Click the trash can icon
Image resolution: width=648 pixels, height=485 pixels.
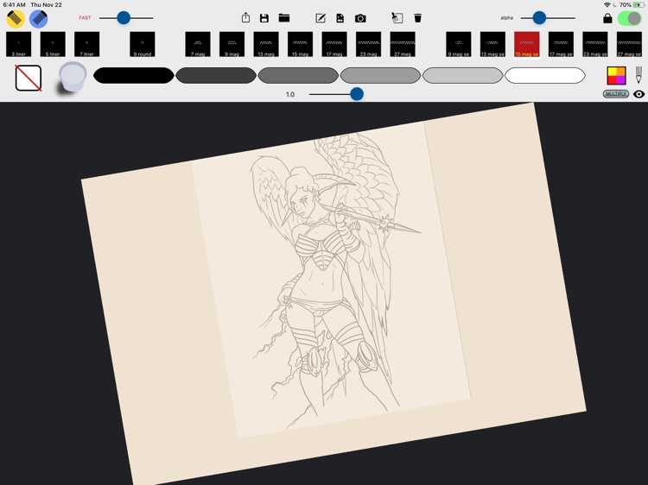(x=418, y=17)
